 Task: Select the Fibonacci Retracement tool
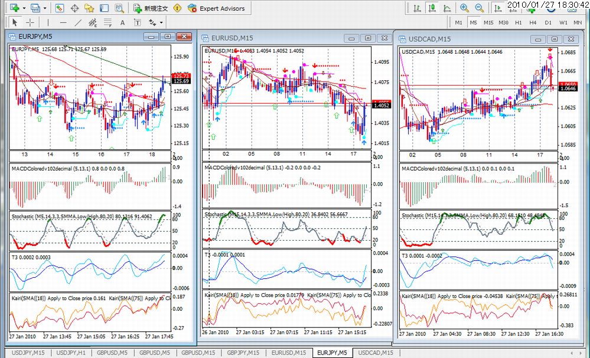coord(107,22)
